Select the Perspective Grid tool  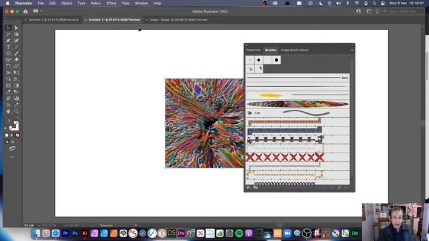click(16, 79)
